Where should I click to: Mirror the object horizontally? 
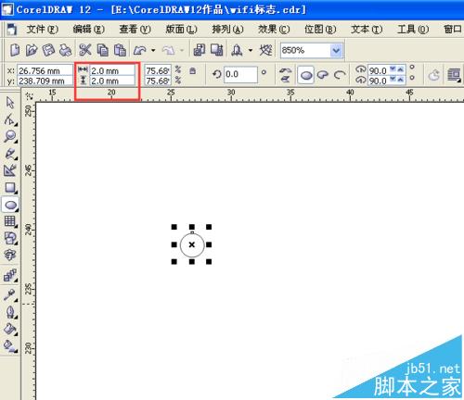[x=285, y=70]
